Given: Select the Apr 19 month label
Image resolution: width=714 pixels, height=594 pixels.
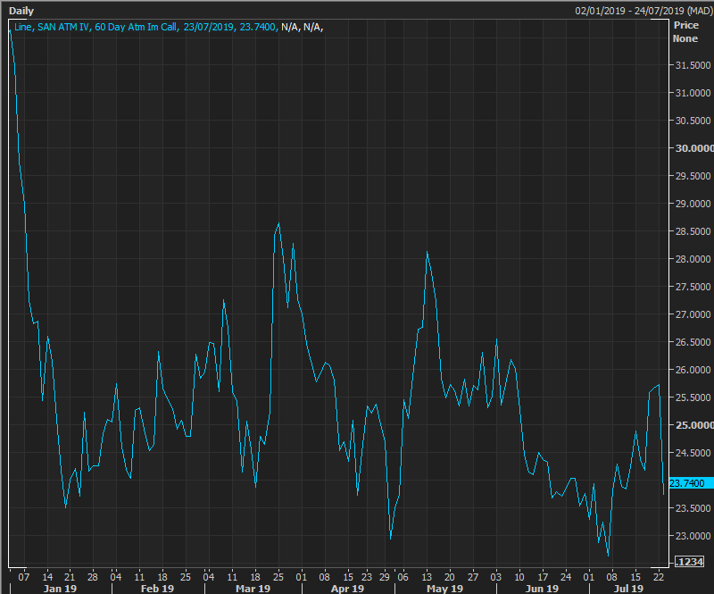Looking at the screenshot, I should pyautogui.click(x=347, y=589).
